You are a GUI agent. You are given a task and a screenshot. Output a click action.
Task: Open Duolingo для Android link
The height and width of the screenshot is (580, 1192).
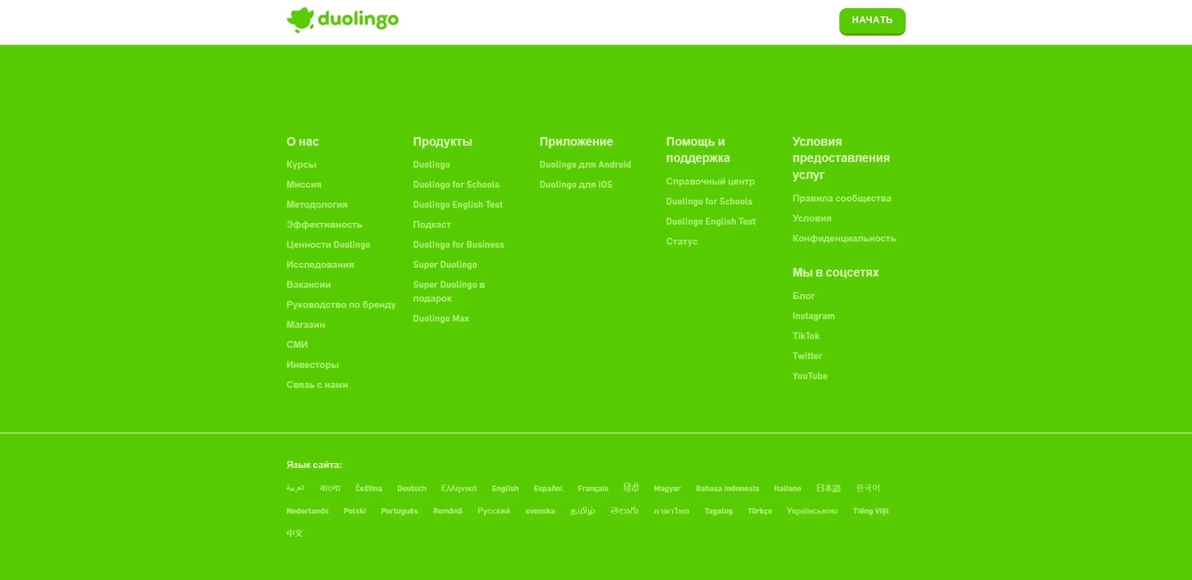pos(584,165)
